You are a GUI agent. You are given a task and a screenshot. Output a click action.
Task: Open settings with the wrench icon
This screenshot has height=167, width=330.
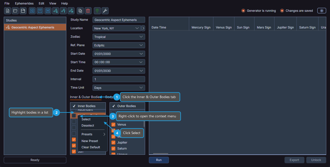[x=105, y=11]
